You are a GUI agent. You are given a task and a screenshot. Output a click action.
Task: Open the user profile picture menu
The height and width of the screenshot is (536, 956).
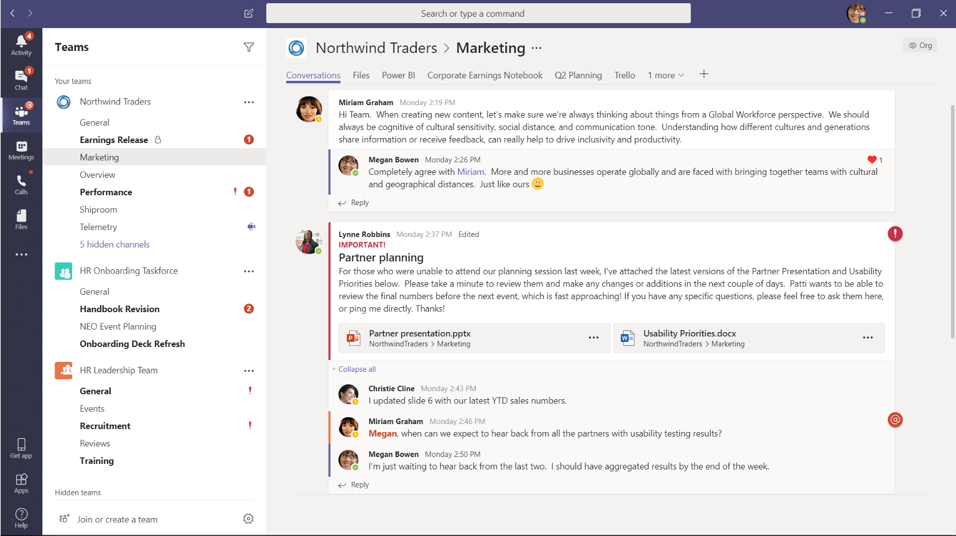[856, 13]
